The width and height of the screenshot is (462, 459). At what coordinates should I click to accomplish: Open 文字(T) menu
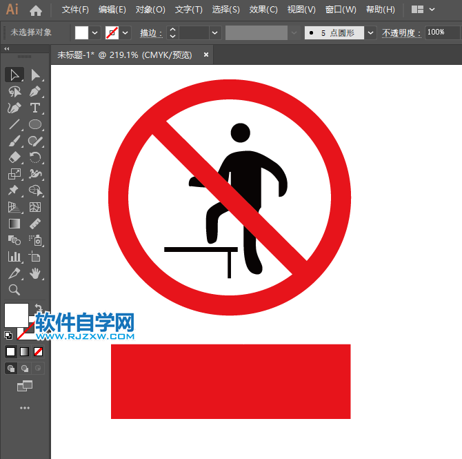188,10
